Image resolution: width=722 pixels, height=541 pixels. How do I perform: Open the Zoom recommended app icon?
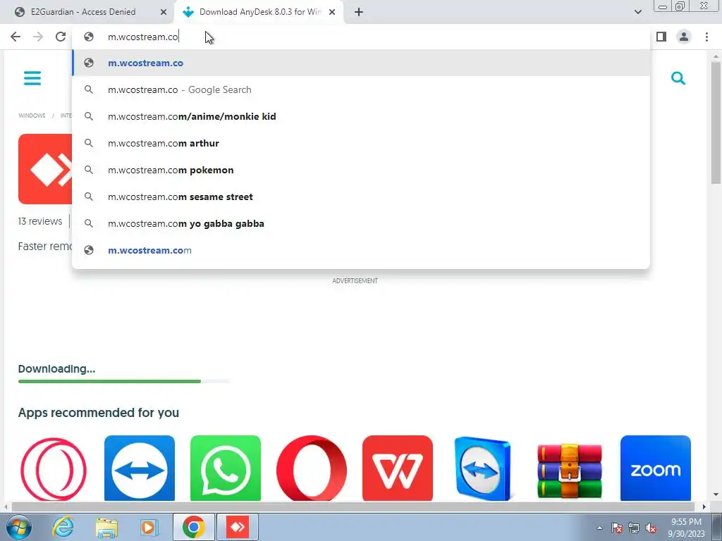[x=656, y=468]
